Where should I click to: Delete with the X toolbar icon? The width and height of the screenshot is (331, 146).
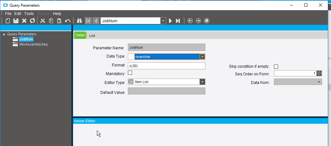tap(24, 21)
